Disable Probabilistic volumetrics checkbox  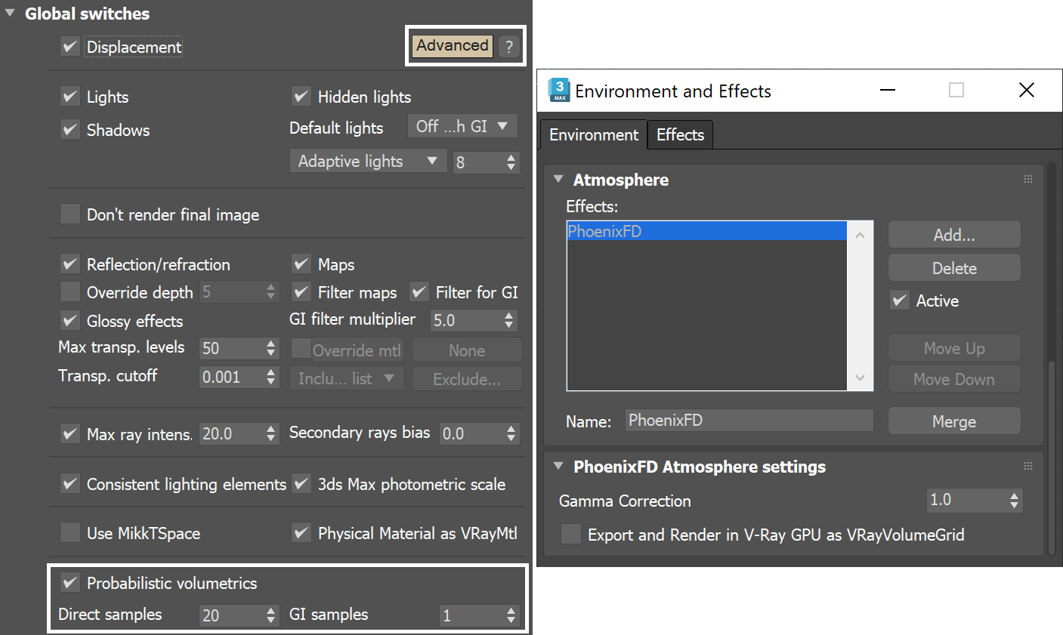click(x=70, y=583)
